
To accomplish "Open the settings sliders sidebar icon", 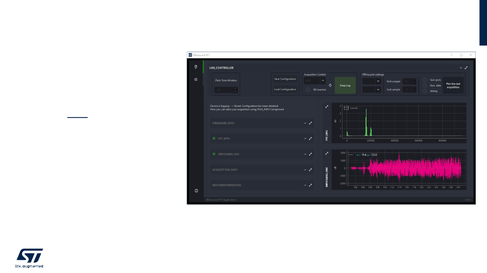I will coord(196,80).
